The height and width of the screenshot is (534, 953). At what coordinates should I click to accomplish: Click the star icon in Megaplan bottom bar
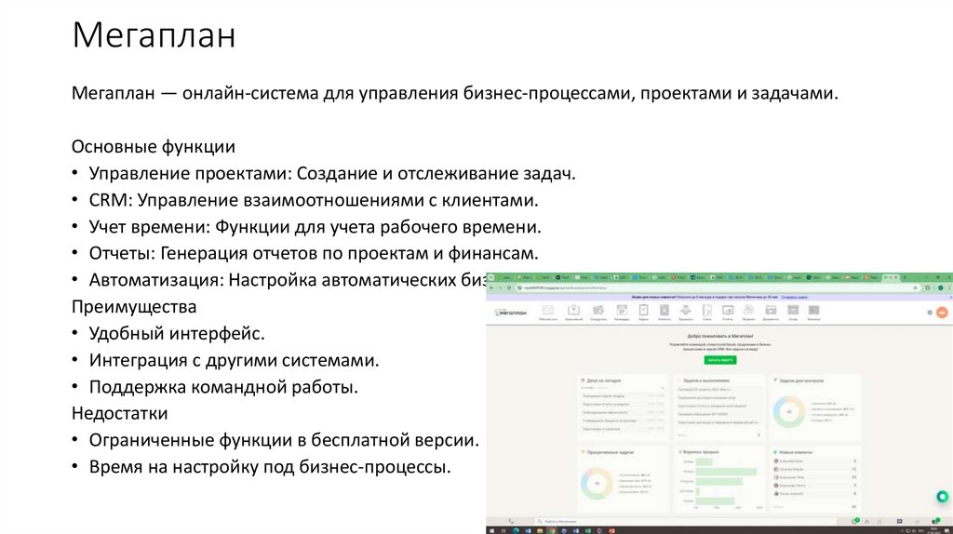[917, 521]
